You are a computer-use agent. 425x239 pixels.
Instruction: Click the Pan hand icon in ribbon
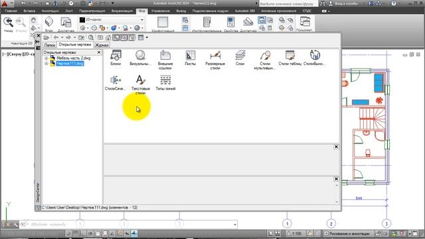point(33,20)
